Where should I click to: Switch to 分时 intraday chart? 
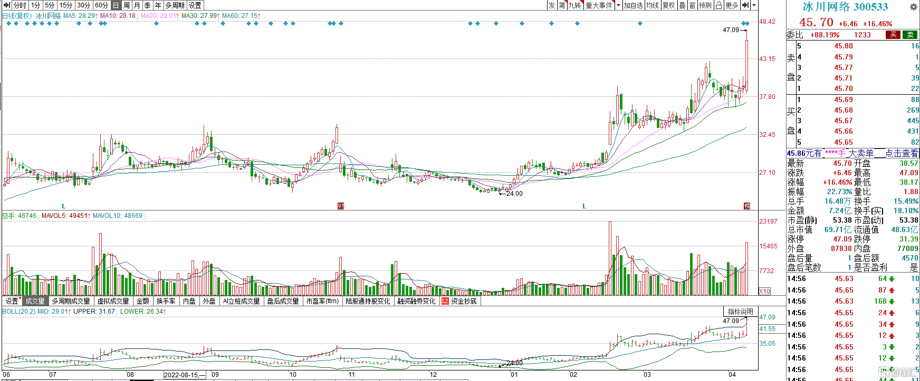(20, 5)
